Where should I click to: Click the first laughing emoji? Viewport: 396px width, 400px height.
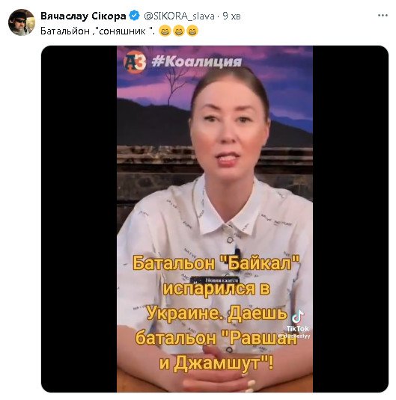coord(165,31)
